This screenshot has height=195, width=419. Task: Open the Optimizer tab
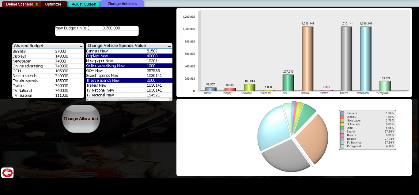click(x=53, y=4)
